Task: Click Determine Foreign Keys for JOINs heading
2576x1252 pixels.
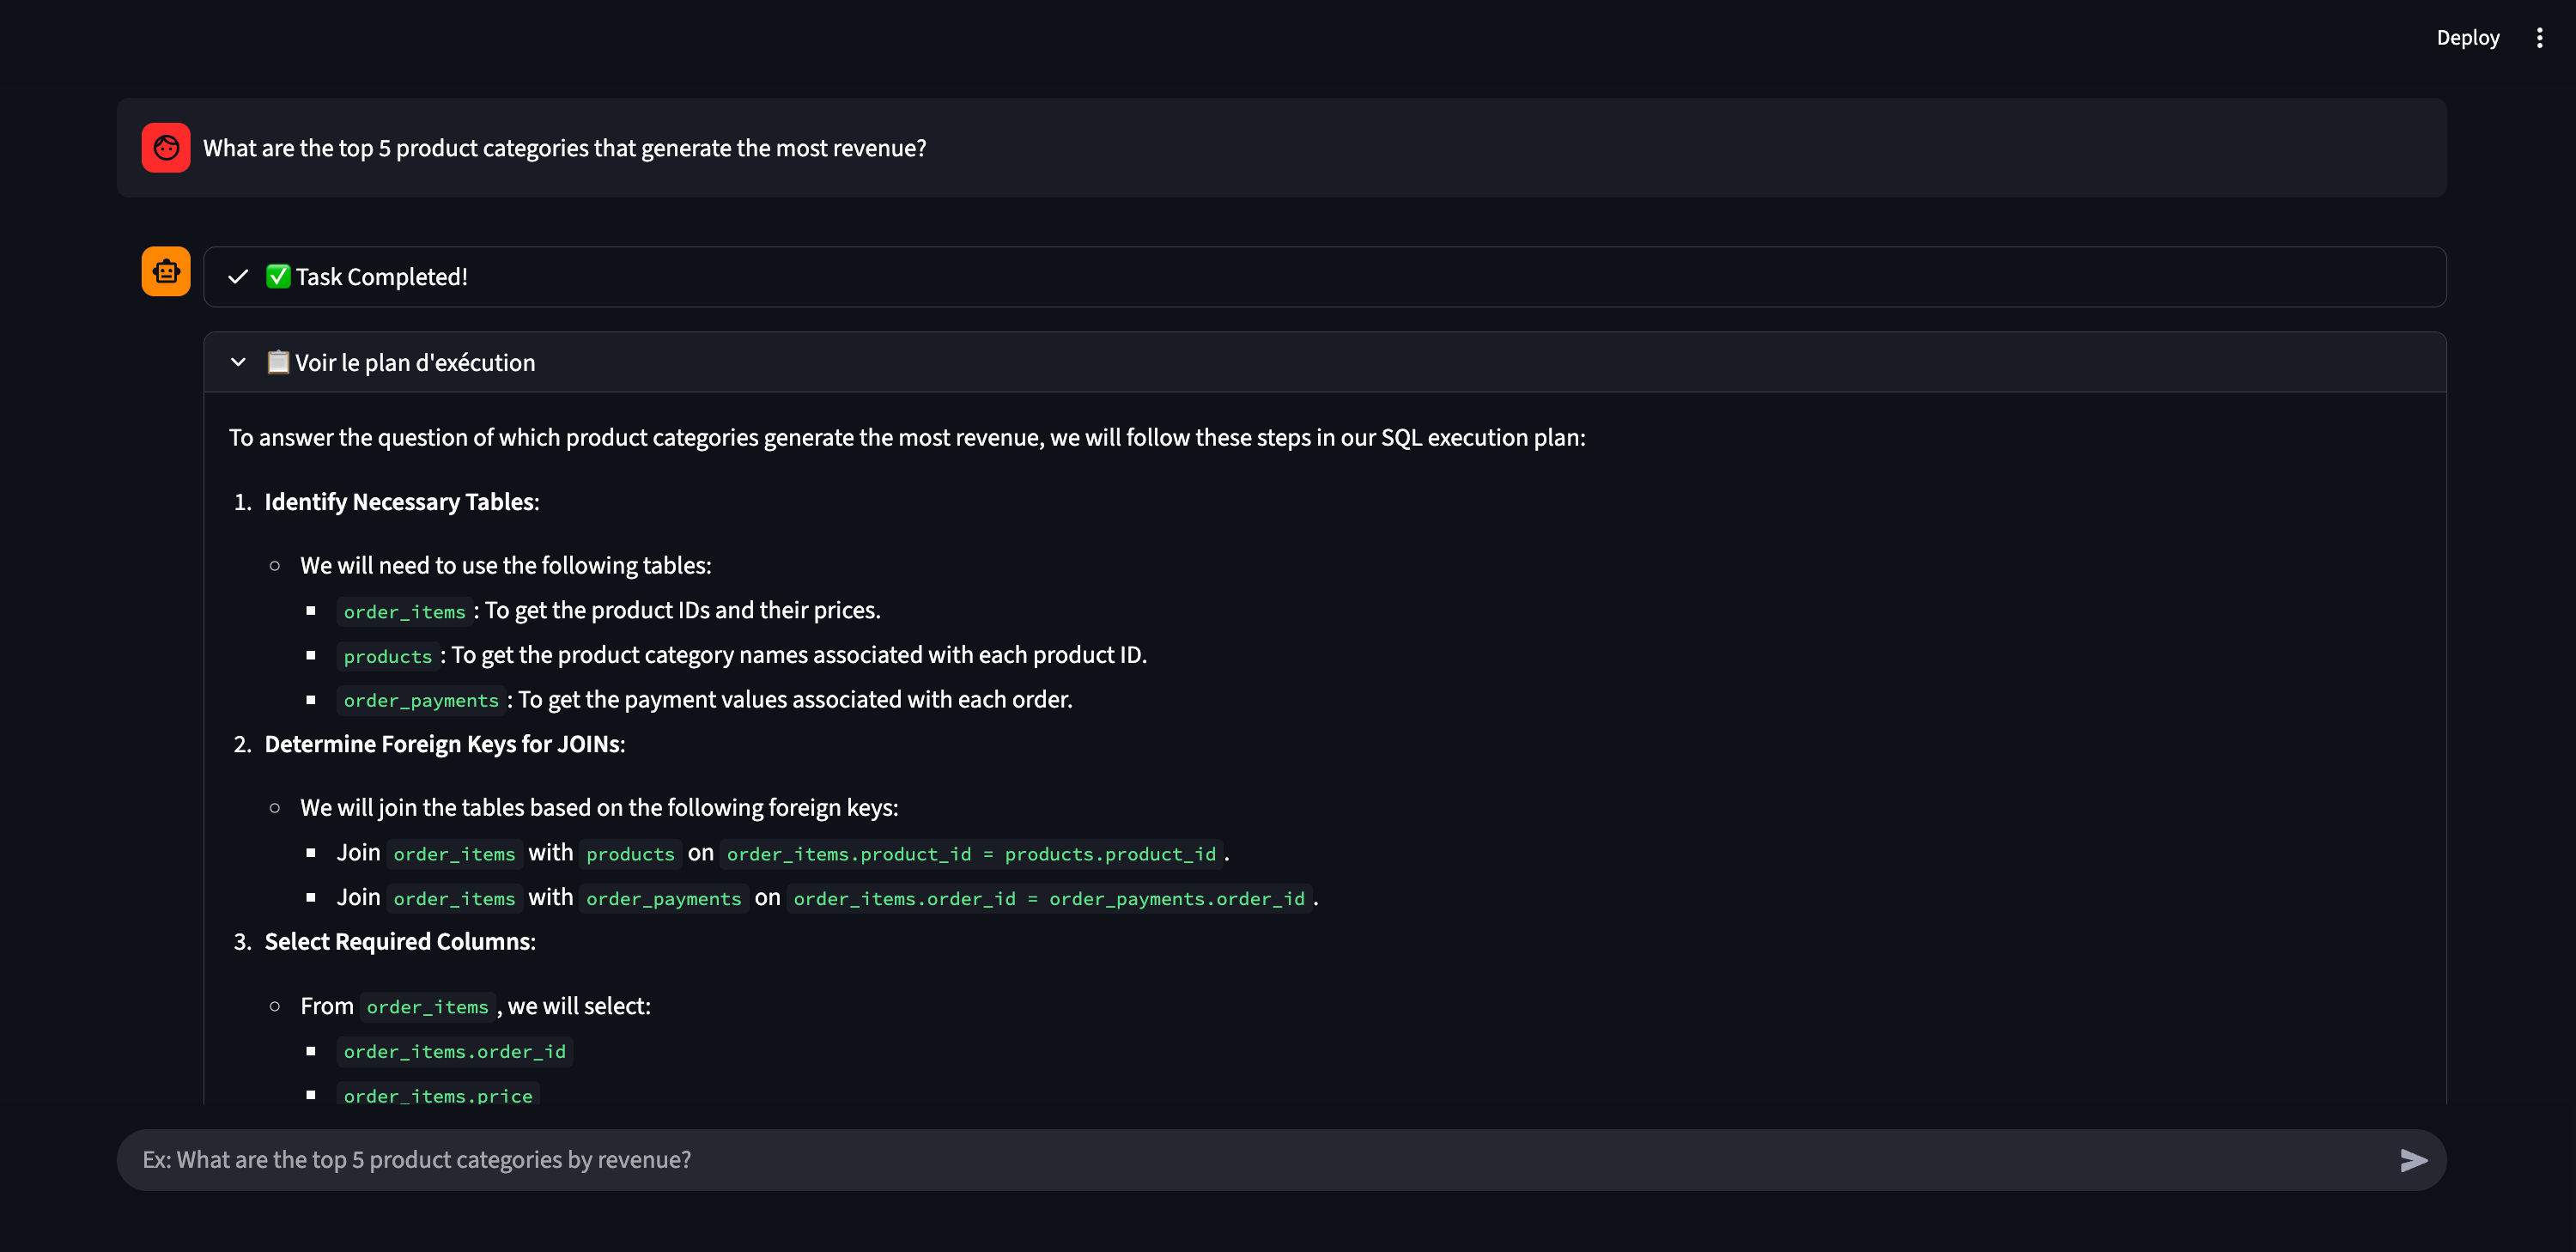Action: (444, 744)
